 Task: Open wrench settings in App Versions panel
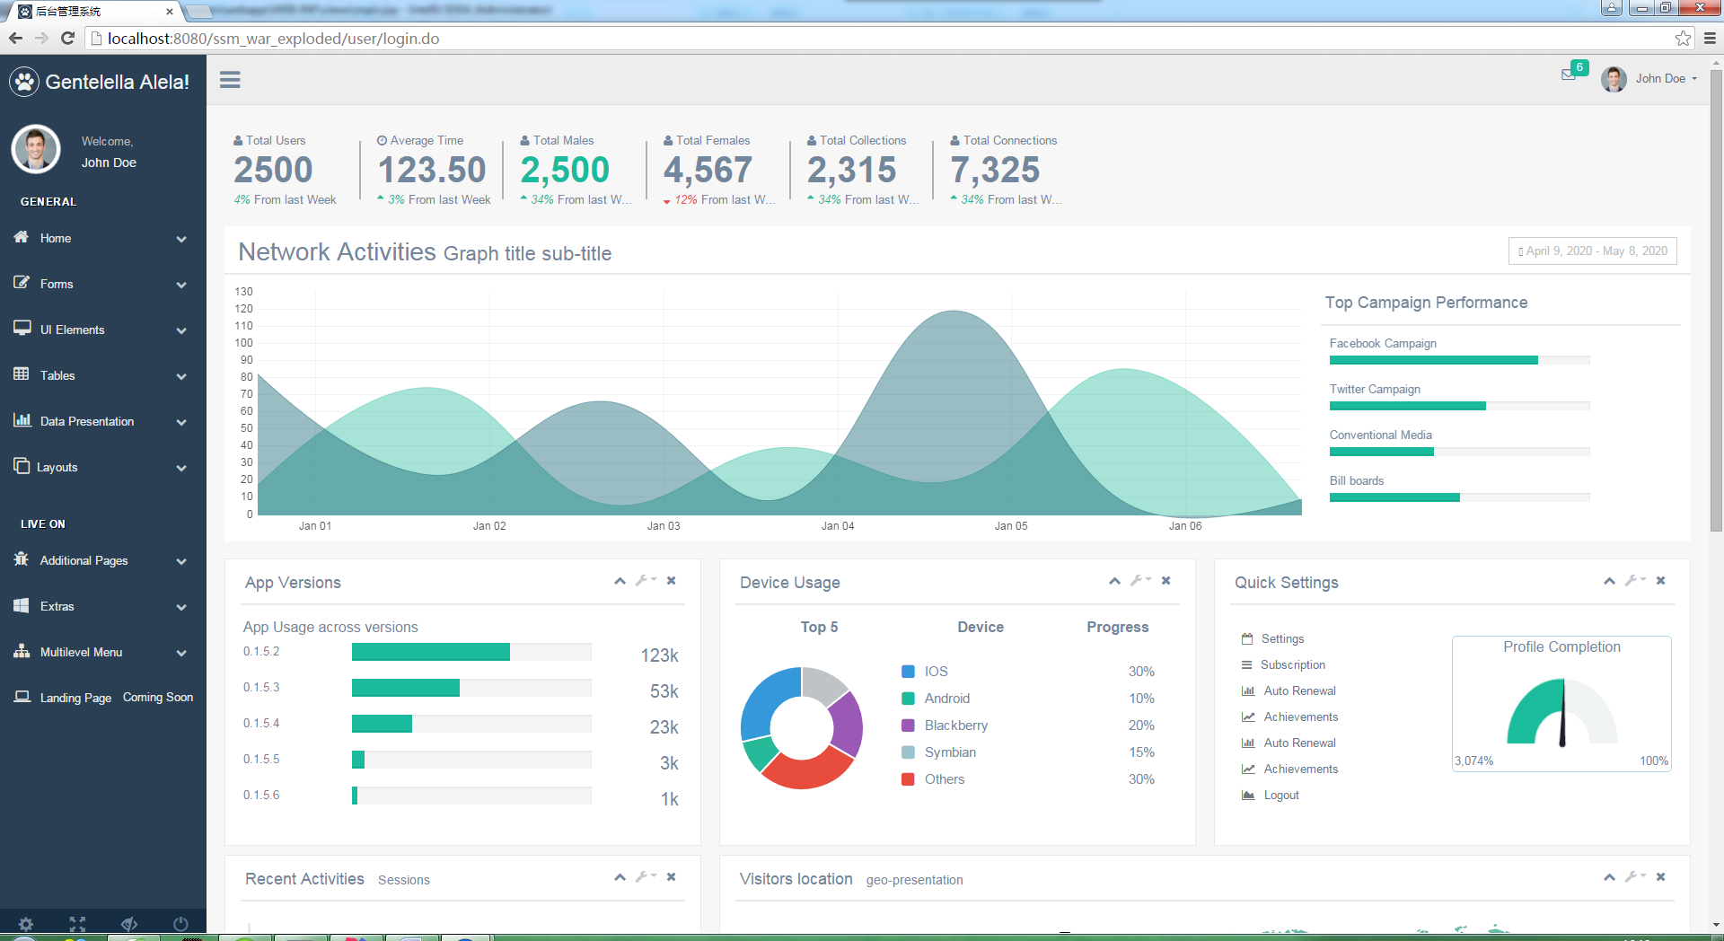[646, 581]
